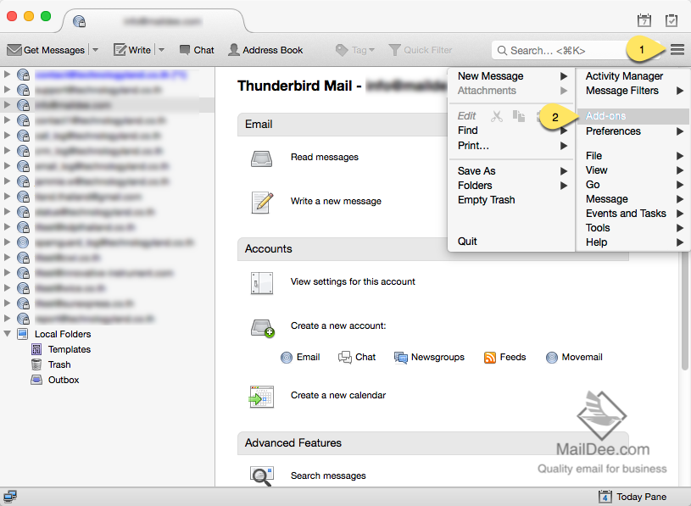691x506 pixels.
Task: Select Add-ons from the menu
Action: (605, 114)
